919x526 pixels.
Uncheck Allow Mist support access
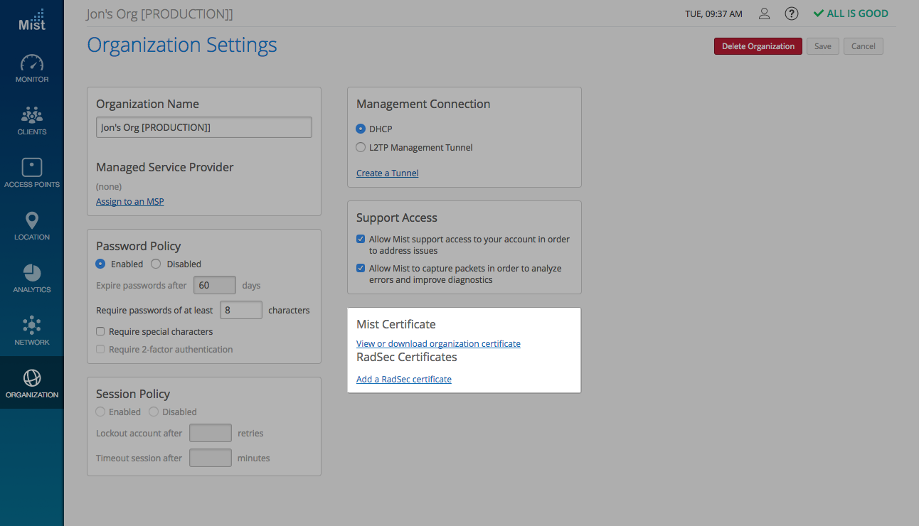[x=361, y=240]
